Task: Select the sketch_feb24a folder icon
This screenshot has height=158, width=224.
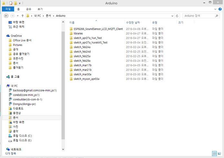Action: point(71,47)
